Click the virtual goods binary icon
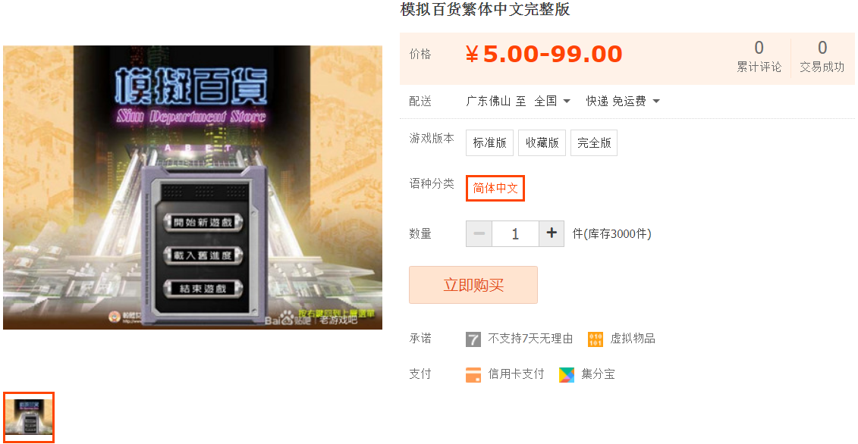 pos(596,339)
